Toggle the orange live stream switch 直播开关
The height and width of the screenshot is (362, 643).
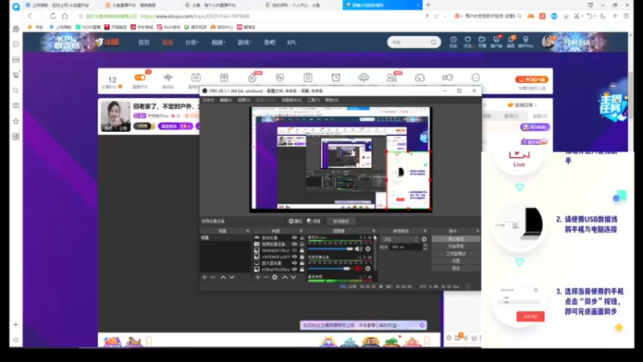click(140, 77)
